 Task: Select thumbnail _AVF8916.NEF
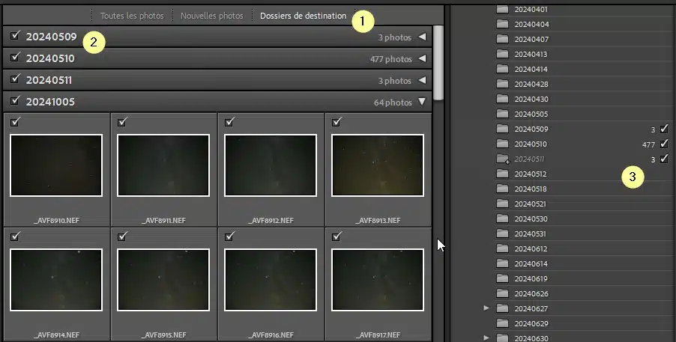pyautogui.click(x=271, y=280)
